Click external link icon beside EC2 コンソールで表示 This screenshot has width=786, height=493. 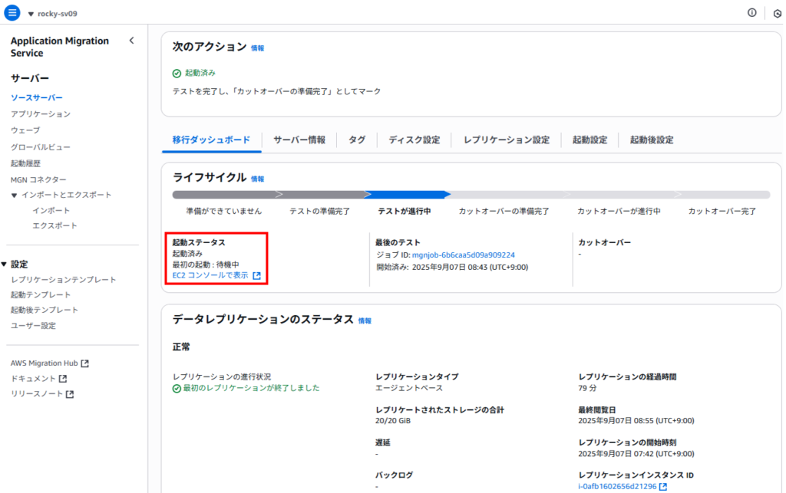256,276
